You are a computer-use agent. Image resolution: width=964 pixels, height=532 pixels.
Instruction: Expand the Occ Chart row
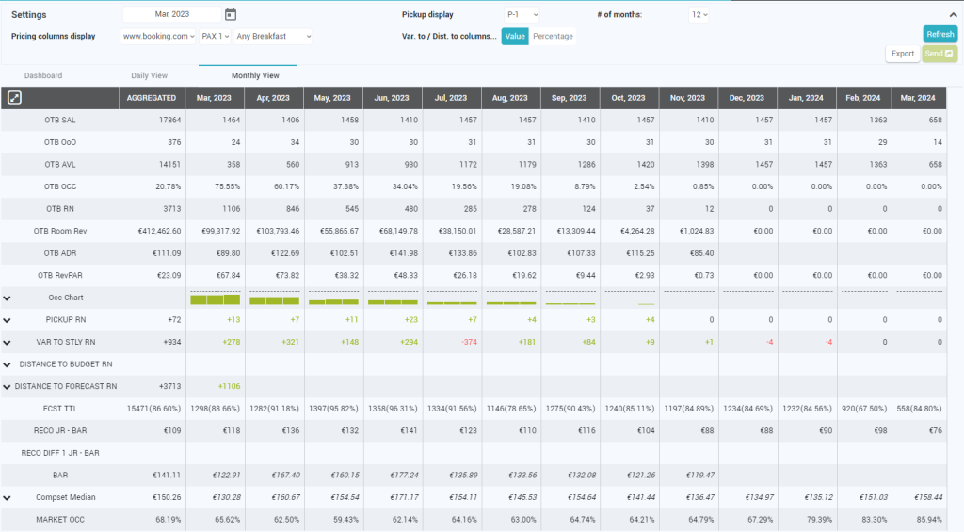point(7,298)
